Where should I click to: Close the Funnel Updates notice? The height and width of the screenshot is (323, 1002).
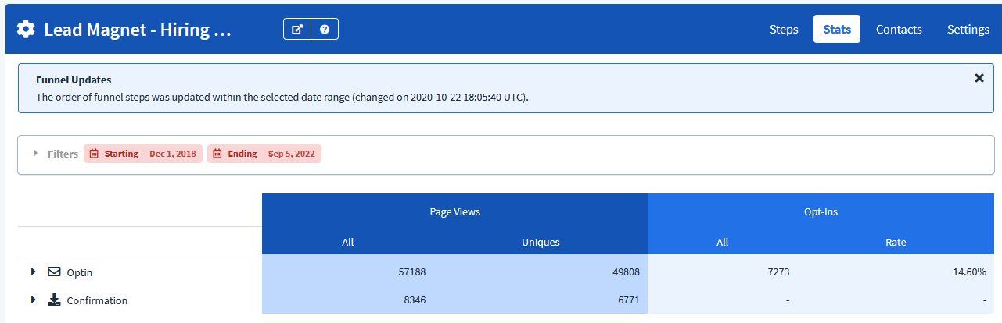pyautogui.click(x=979, y=78)
